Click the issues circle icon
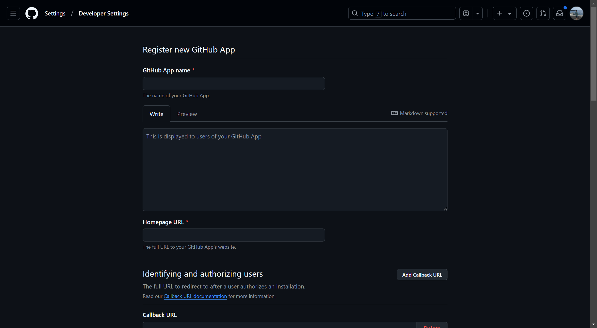597x328 pixels. pyautogui.click(x=526, y=13)
